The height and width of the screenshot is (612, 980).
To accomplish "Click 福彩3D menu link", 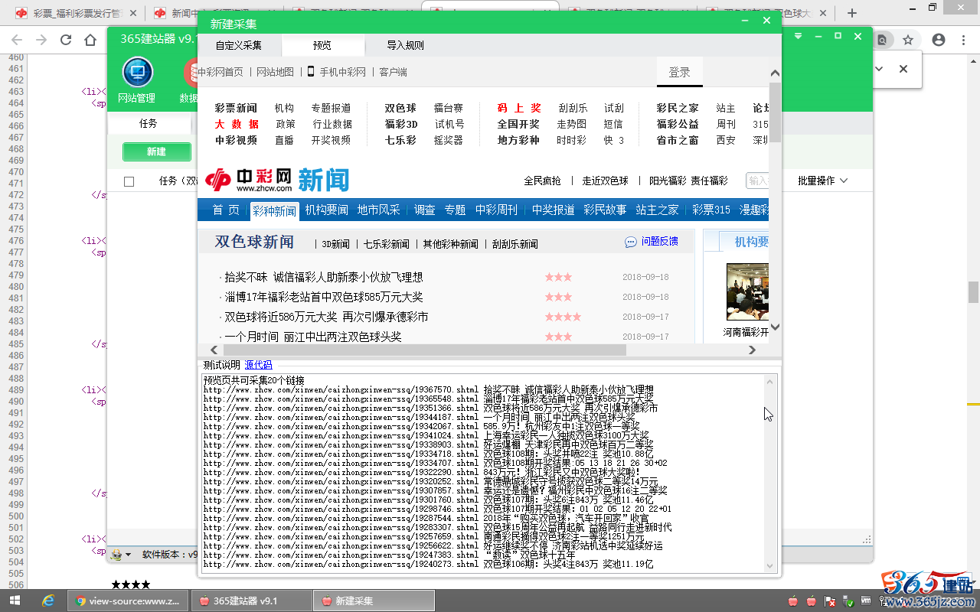I will click(401, 124).
